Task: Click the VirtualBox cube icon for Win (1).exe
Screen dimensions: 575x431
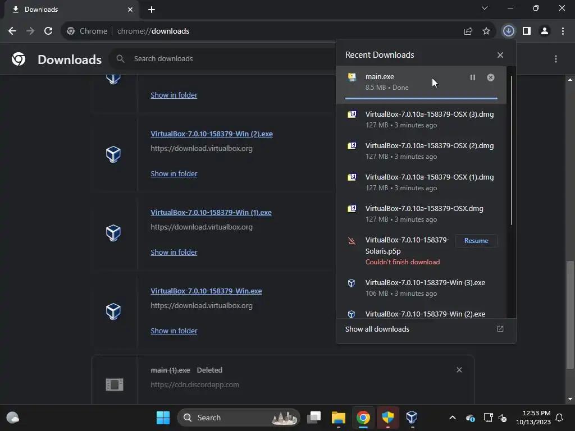Action: tap(113, 233)
